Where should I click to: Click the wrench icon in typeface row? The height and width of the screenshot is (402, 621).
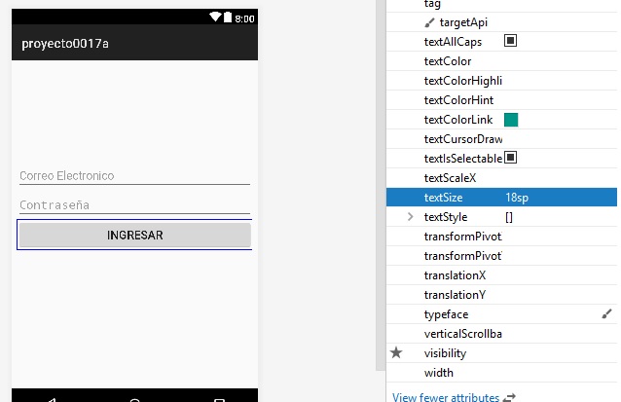[x=606, y=314]
